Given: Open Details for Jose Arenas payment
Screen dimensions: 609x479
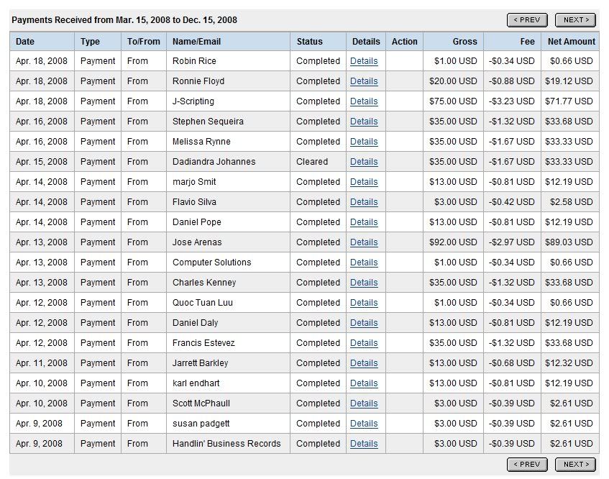Looking at the screenshot, I should pos(364,242).
